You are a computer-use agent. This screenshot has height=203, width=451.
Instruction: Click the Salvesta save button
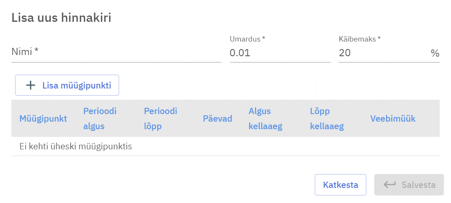pos(409,185)
